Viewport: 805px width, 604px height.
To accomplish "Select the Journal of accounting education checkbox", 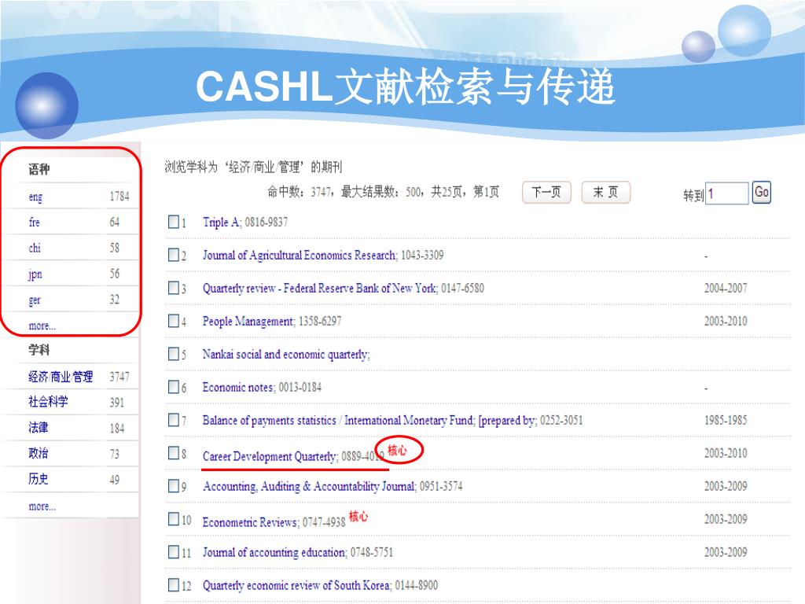I will click(174, 552).
